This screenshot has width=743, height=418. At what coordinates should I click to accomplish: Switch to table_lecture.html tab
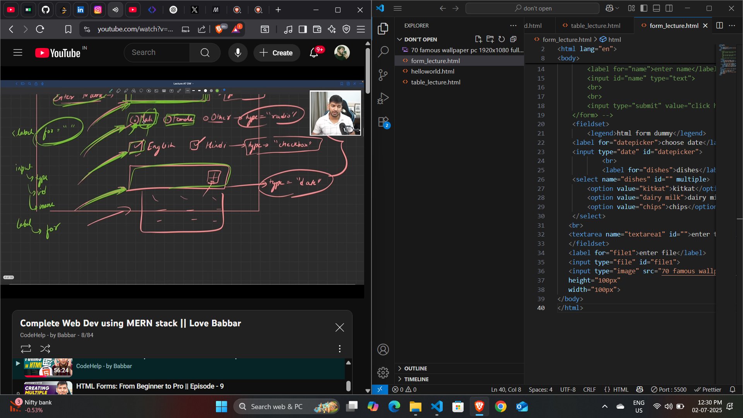pos(595,26)
